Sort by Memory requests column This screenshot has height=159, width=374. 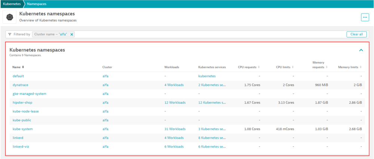[x=327, y=67]
